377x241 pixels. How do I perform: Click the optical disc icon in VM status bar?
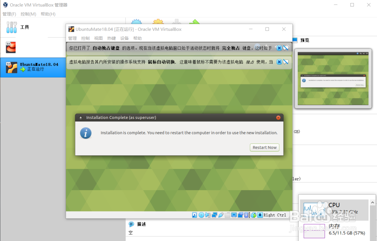point(201,215)
